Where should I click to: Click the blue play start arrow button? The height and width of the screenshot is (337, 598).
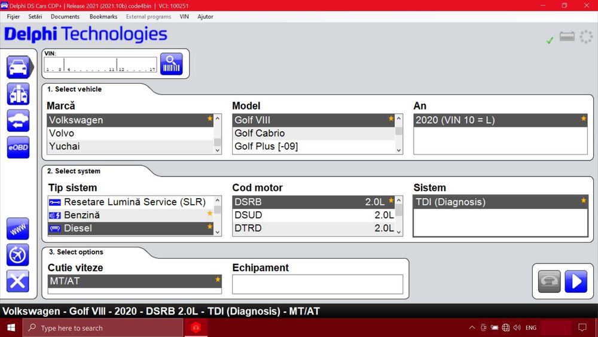click(576, 281)
